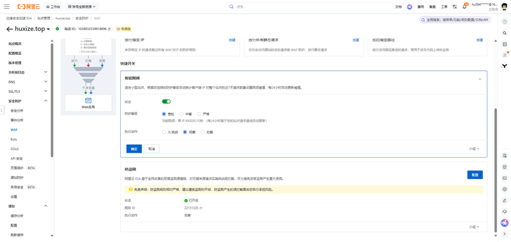This screenshot has width=511, height=242.
Task: Open the notifications bell
Action: point(465,6)
